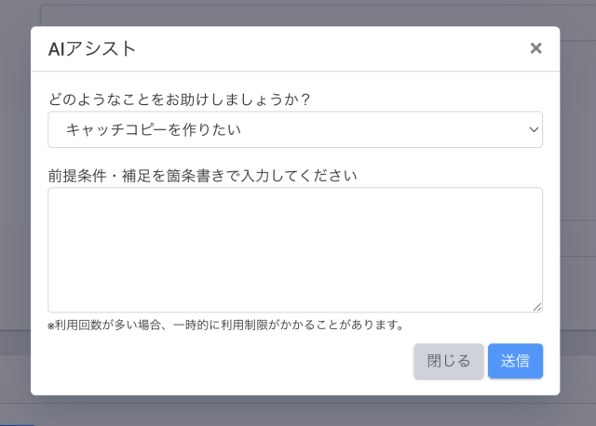Image resolution: width=596 pixels, height=426 pixels.
Task: Click the empty header space beside AIアシスト
Action: (326, 49)
